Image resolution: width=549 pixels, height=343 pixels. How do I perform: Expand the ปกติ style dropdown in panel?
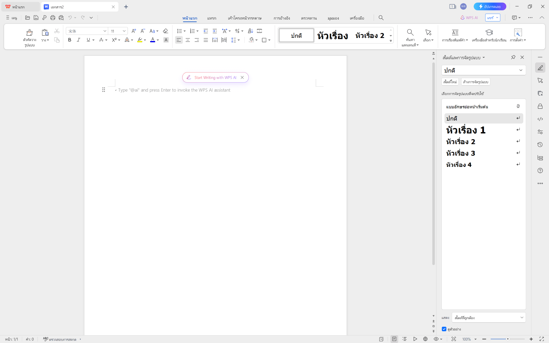521,70
